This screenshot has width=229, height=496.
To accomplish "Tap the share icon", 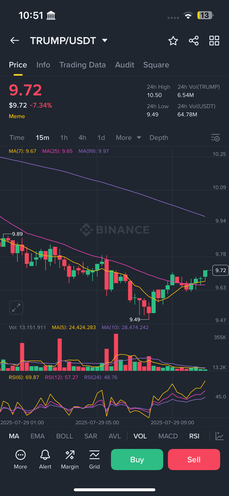I will point(194,41).
